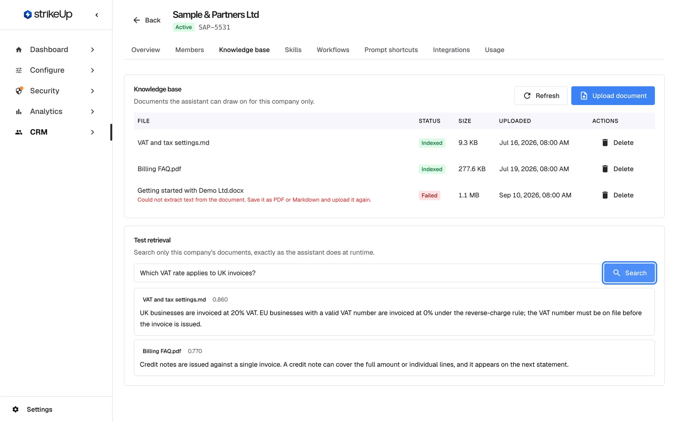This screenshot has height=422, width=676.
Task: Click the 0.860 relevance score
Action: [x=220, y=299]
